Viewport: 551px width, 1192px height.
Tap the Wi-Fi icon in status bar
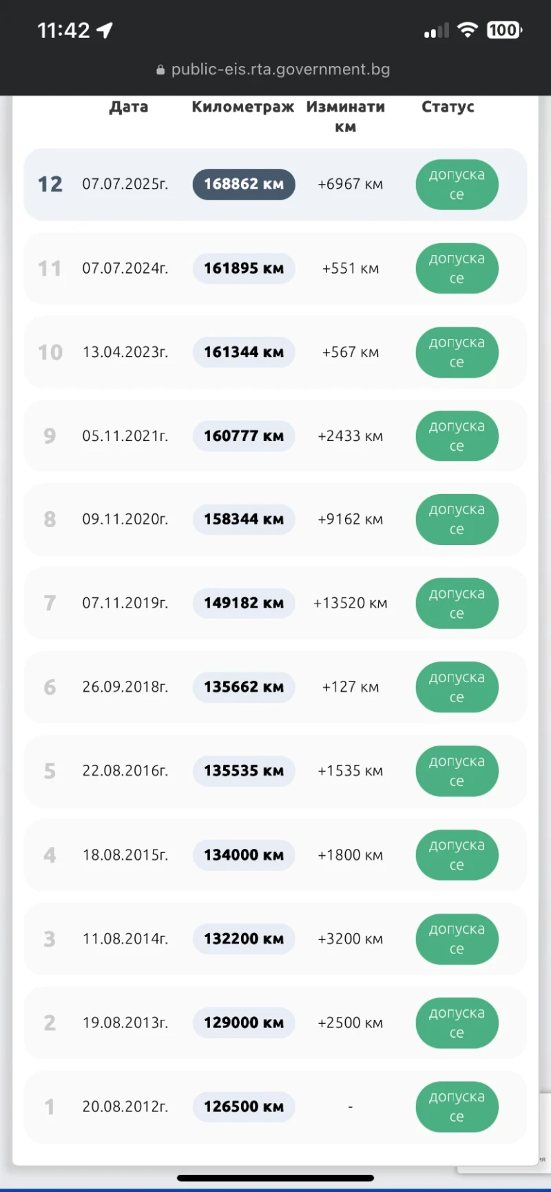tap(468, 30)
